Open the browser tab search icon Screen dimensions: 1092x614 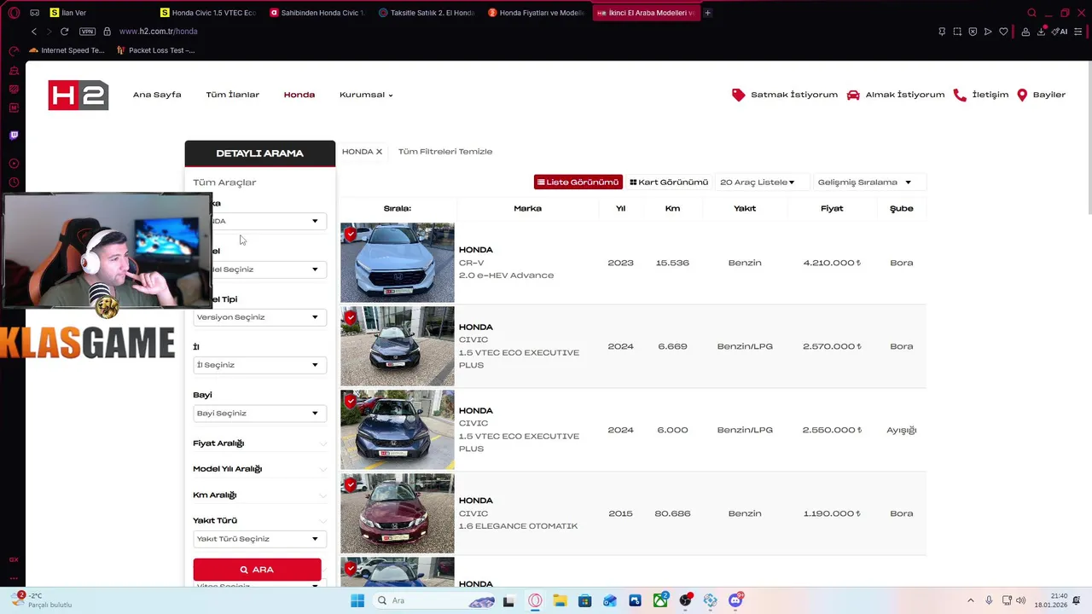click(x=1031, y=13)
